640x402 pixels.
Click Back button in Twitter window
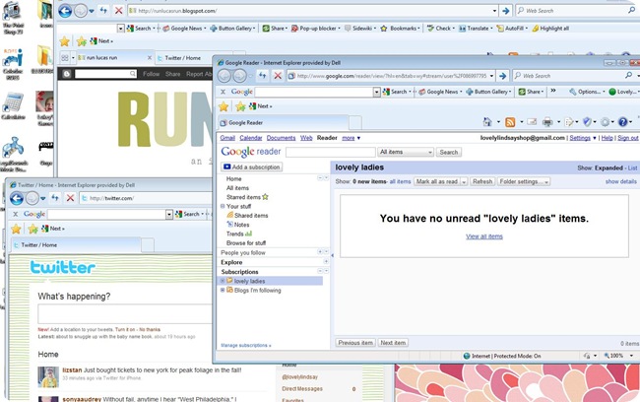17,198
